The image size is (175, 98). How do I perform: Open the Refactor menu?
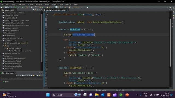(22, 4)
